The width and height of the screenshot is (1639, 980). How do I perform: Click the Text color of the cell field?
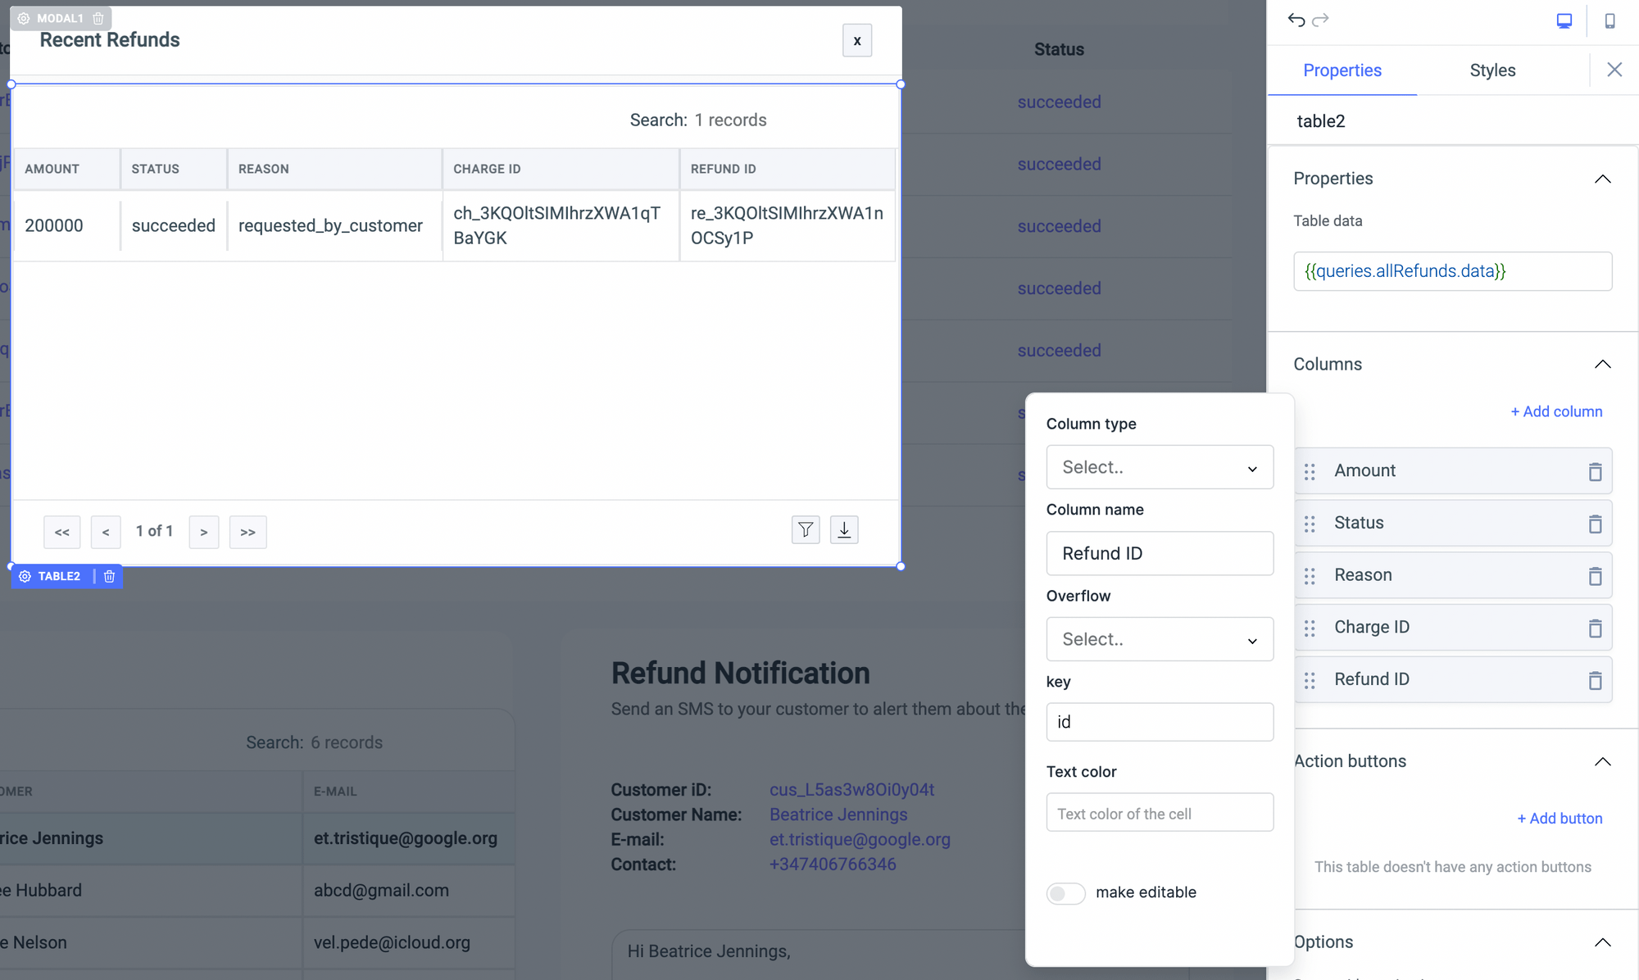[1159, 812]
